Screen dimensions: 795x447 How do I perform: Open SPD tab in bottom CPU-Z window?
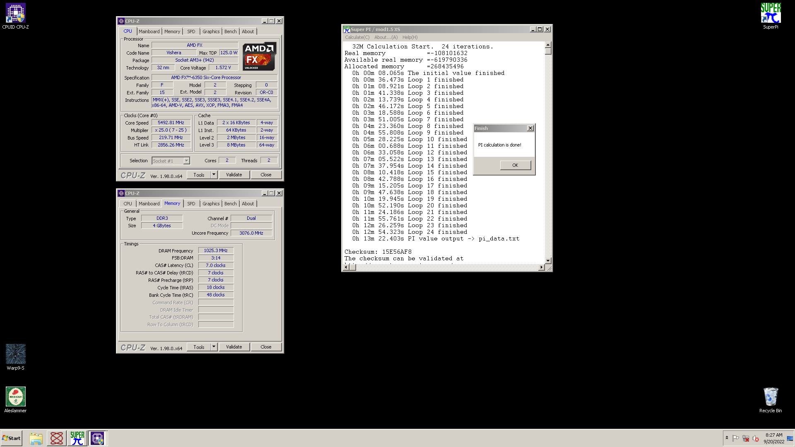(x=191, y=204)
